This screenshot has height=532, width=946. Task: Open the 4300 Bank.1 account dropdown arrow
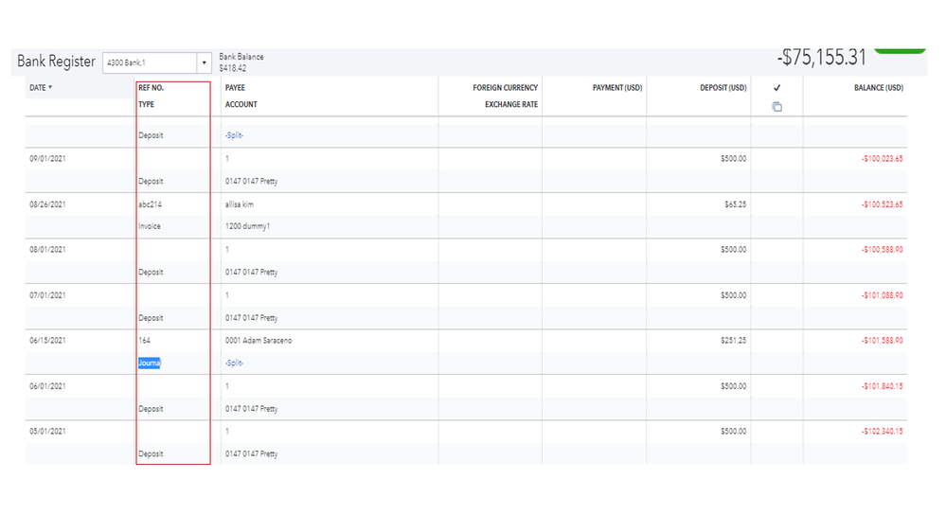point(204,62)
